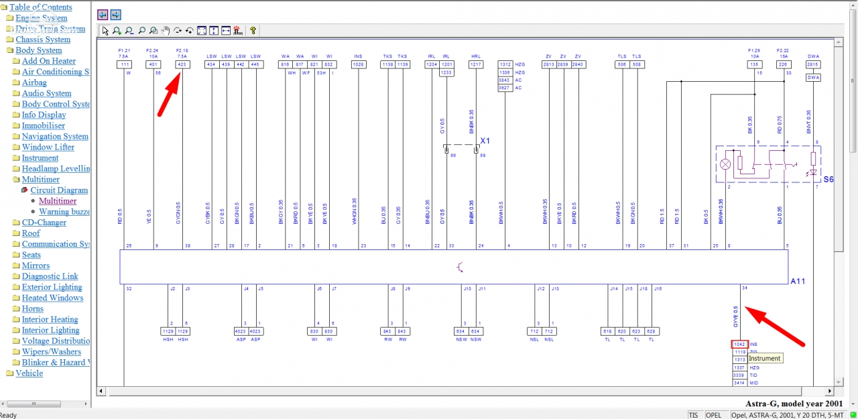
Task: Click the red book icon beside Circuit Diagram
Action: tap(25, 190)
